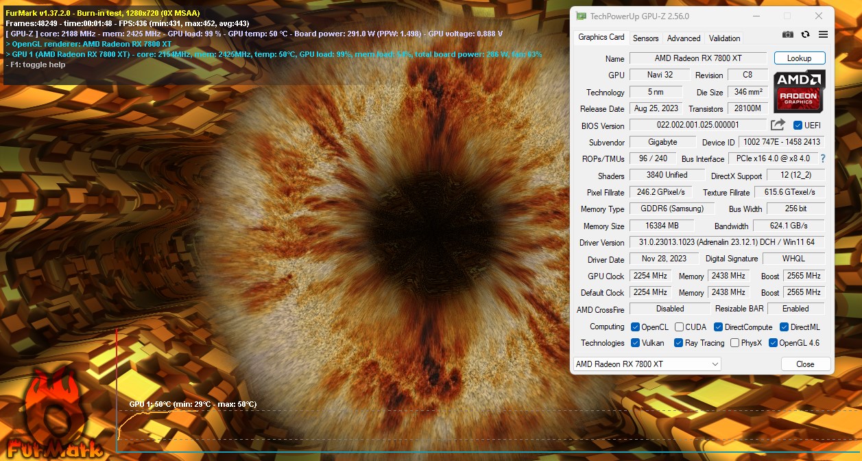Click the Technology value 5 nm
Image resolution: width=862 pixels, height=461 pixels.
point(656,92)
